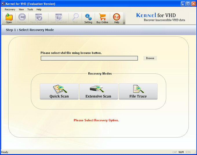The height and width of the screenshot is (155, 197).
Task: Click the vhd file path field
Action: pos(89,58)
